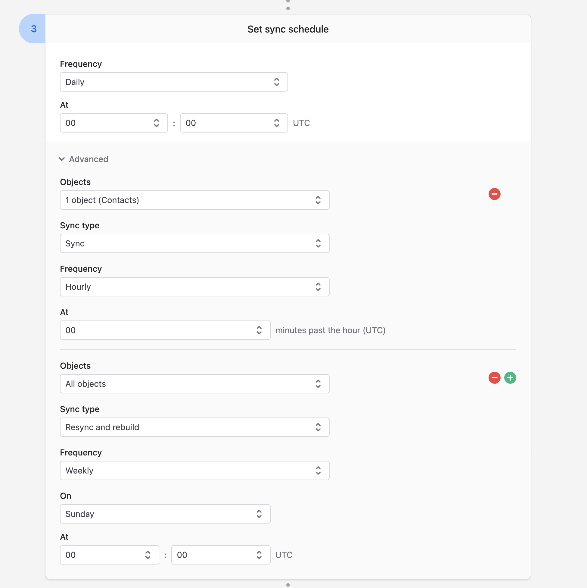
Task: Open the All objects dropdown
Action: [194, 384]
